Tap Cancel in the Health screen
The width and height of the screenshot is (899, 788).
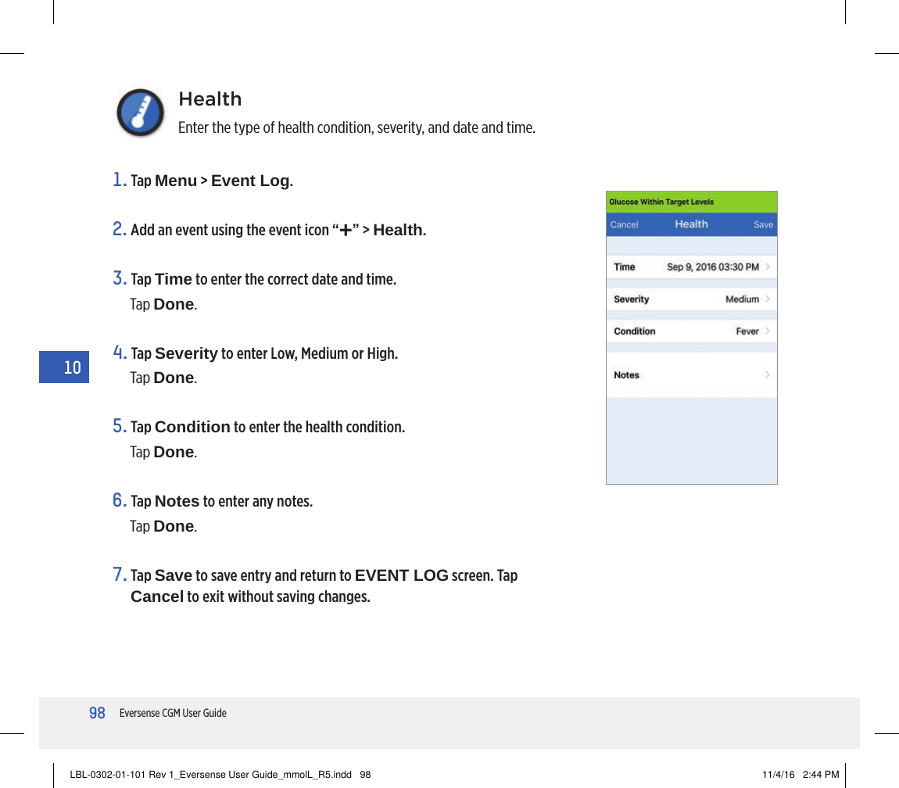tap(624, 225)
